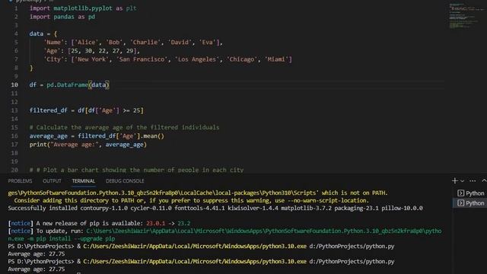Maximize the panel with the upward chevron
Screen dimensions: 487x274
pos(484,180)
